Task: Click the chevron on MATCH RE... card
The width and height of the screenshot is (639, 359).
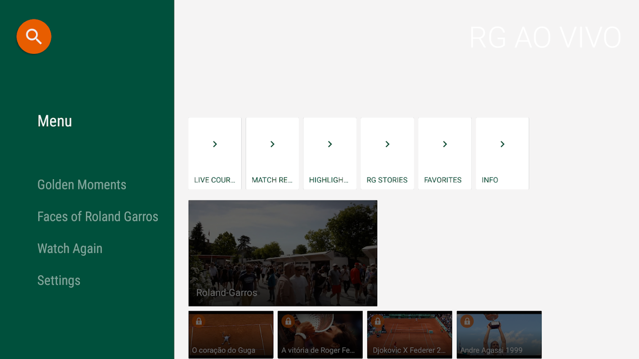Action: [x=272, y=144]
